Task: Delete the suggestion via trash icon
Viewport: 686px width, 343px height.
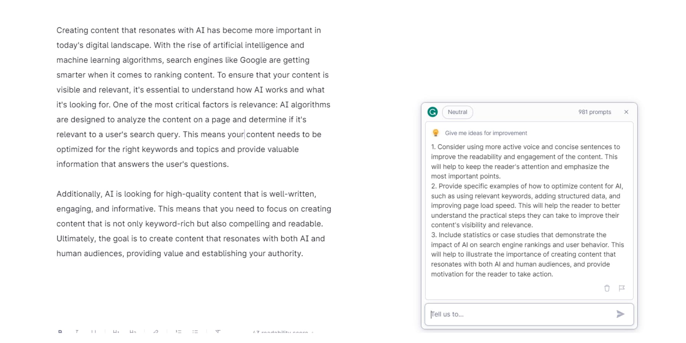Action: click(607, 289)
